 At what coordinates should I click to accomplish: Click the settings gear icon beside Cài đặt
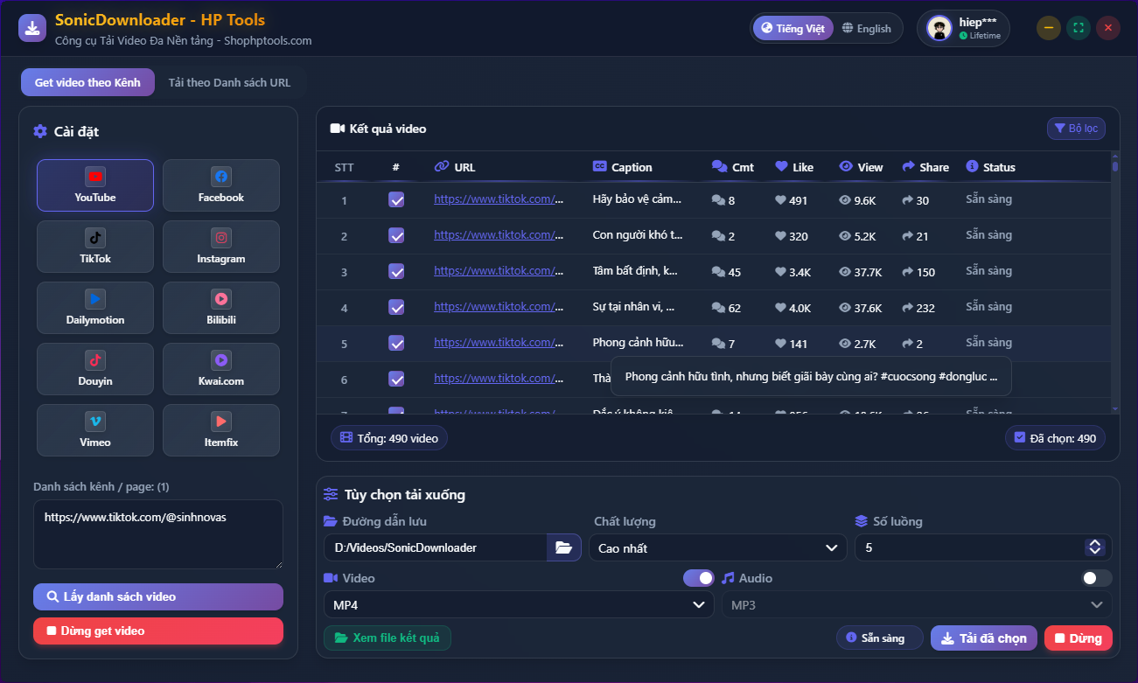[x=40, y=131]
